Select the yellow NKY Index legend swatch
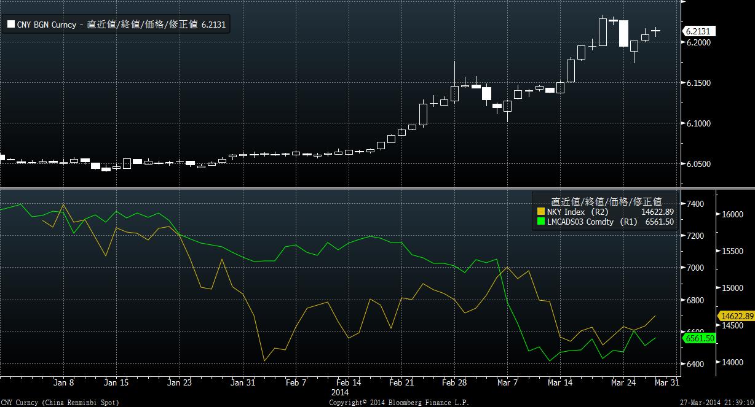This screenshot has width=755, height=407. point(541,212)
